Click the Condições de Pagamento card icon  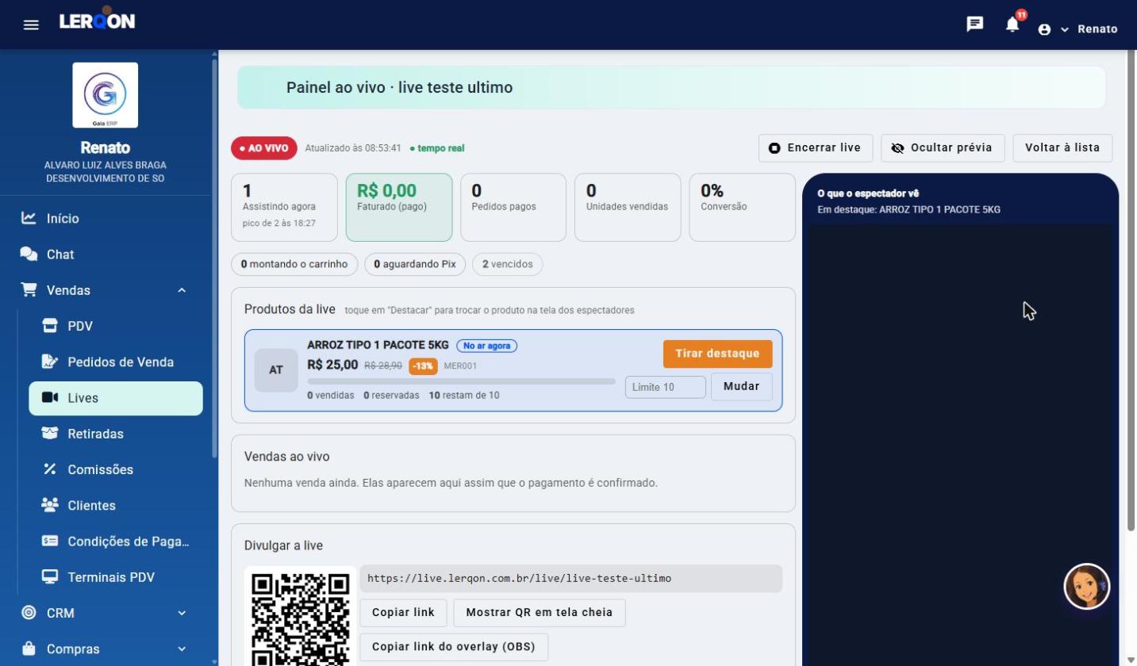50,541
